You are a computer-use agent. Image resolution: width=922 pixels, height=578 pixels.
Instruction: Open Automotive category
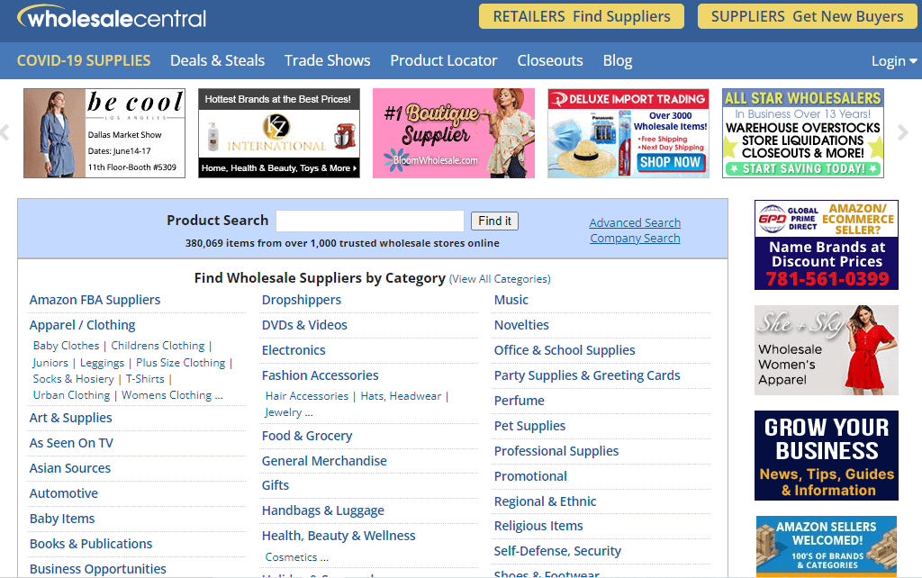coord(64,494)
